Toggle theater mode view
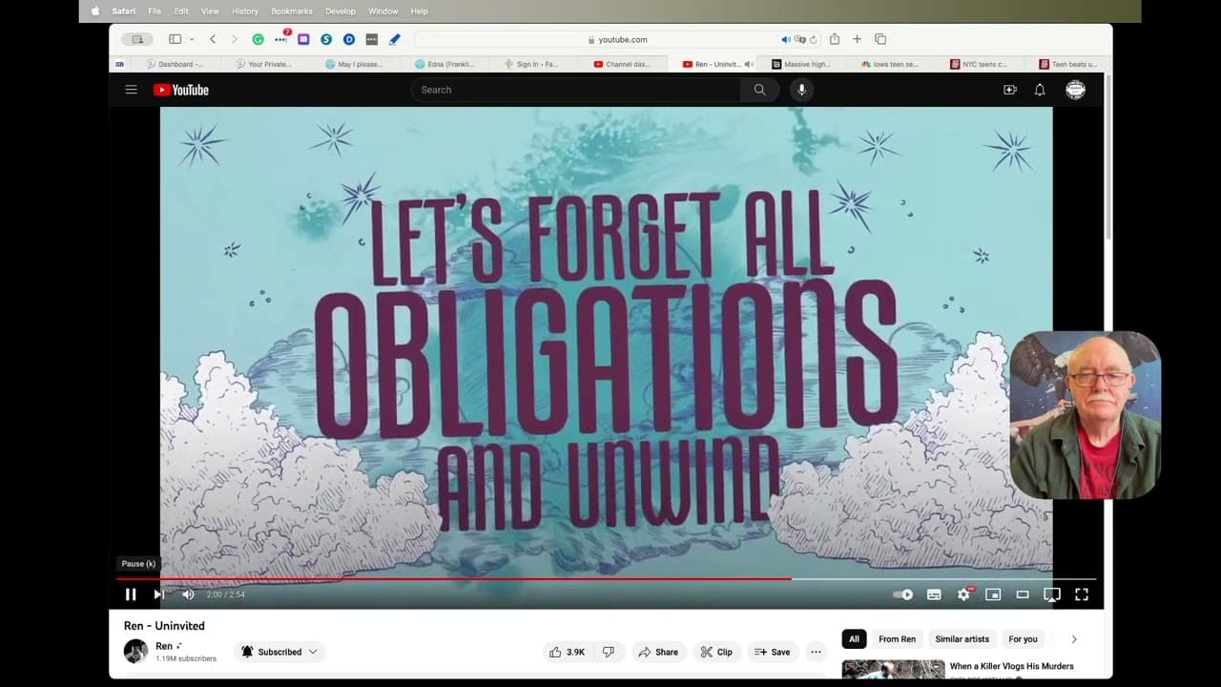The height and width of the screenshot is (687, 1221). pos(1023,594)
